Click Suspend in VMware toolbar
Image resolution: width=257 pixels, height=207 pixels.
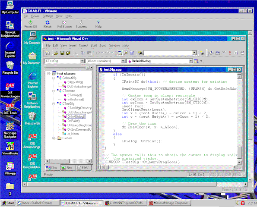pos(82,24)
